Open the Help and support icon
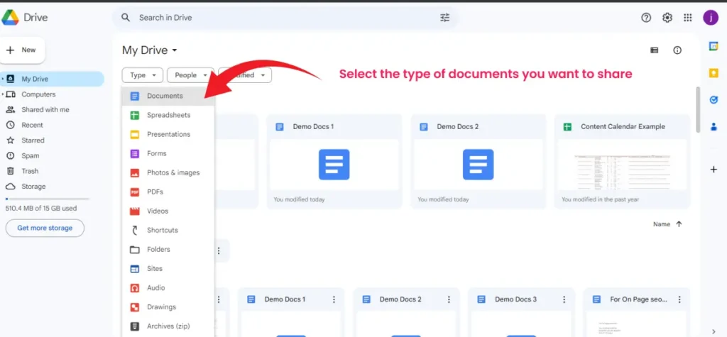 646,18
